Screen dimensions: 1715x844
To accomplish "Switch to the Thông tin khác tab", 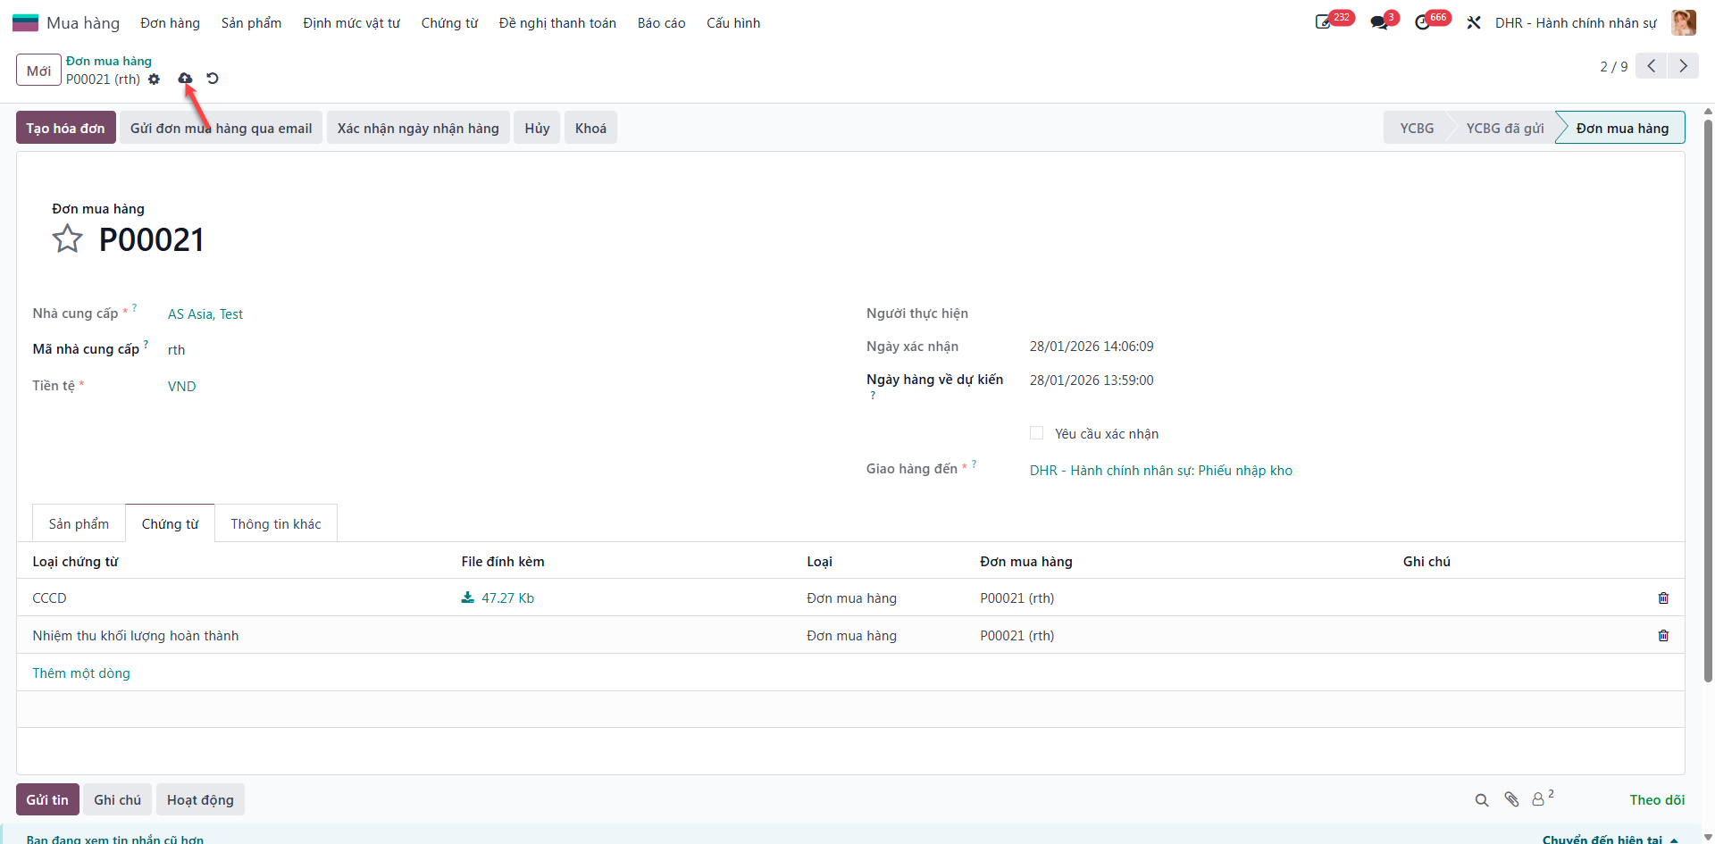I will coord(276,524).
